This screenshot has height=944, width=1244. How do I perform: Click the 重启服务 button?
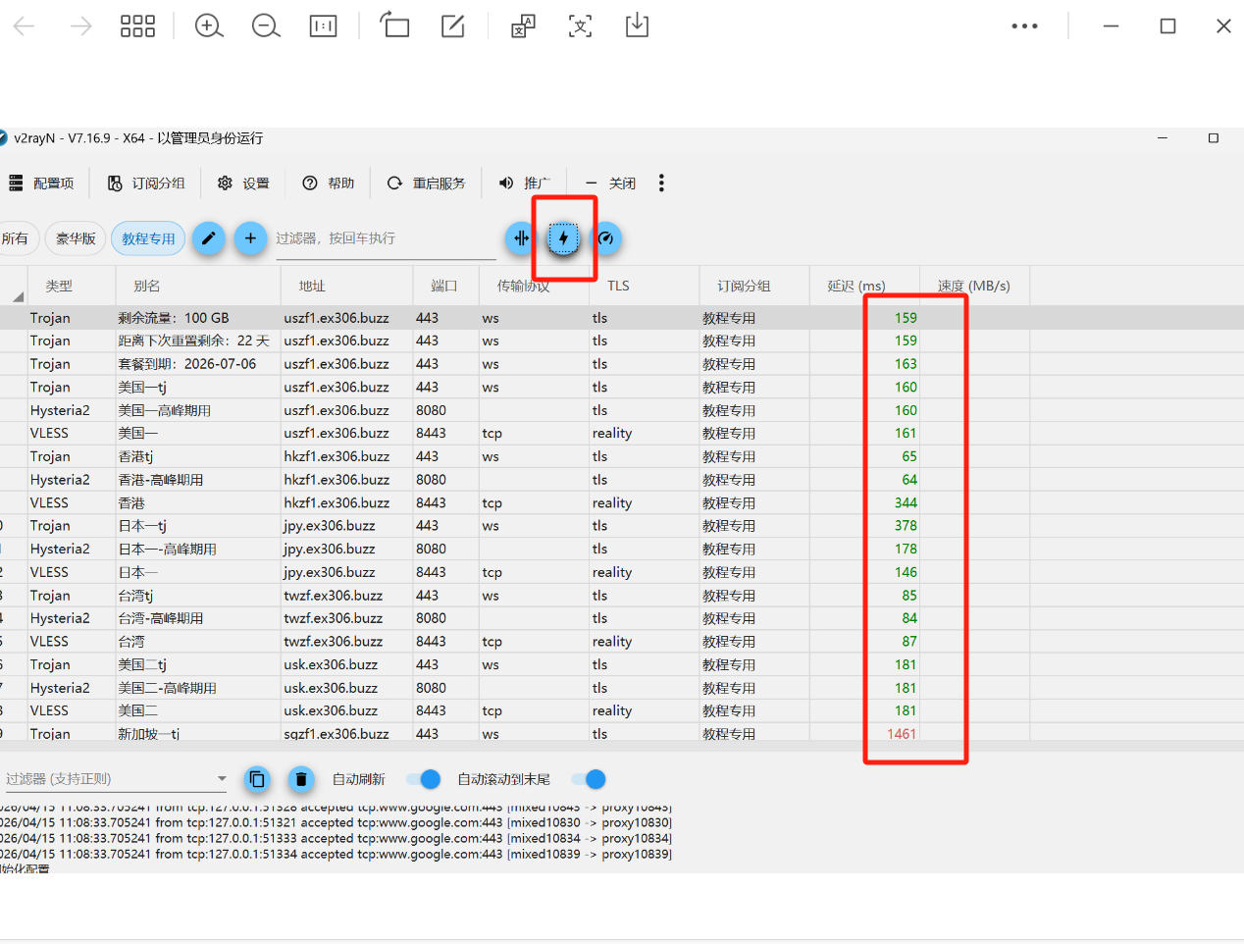[x=427, y=184]
